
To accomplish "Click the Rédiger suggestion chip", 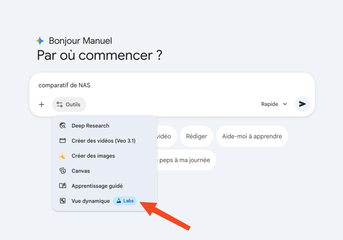I will click(x=196, y=136).
